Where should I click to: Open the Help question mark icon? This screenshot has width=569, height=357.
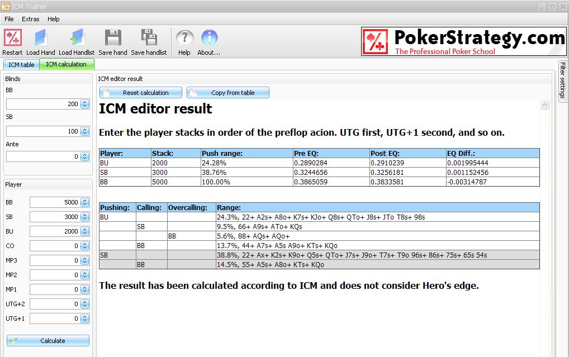[184, 38]
